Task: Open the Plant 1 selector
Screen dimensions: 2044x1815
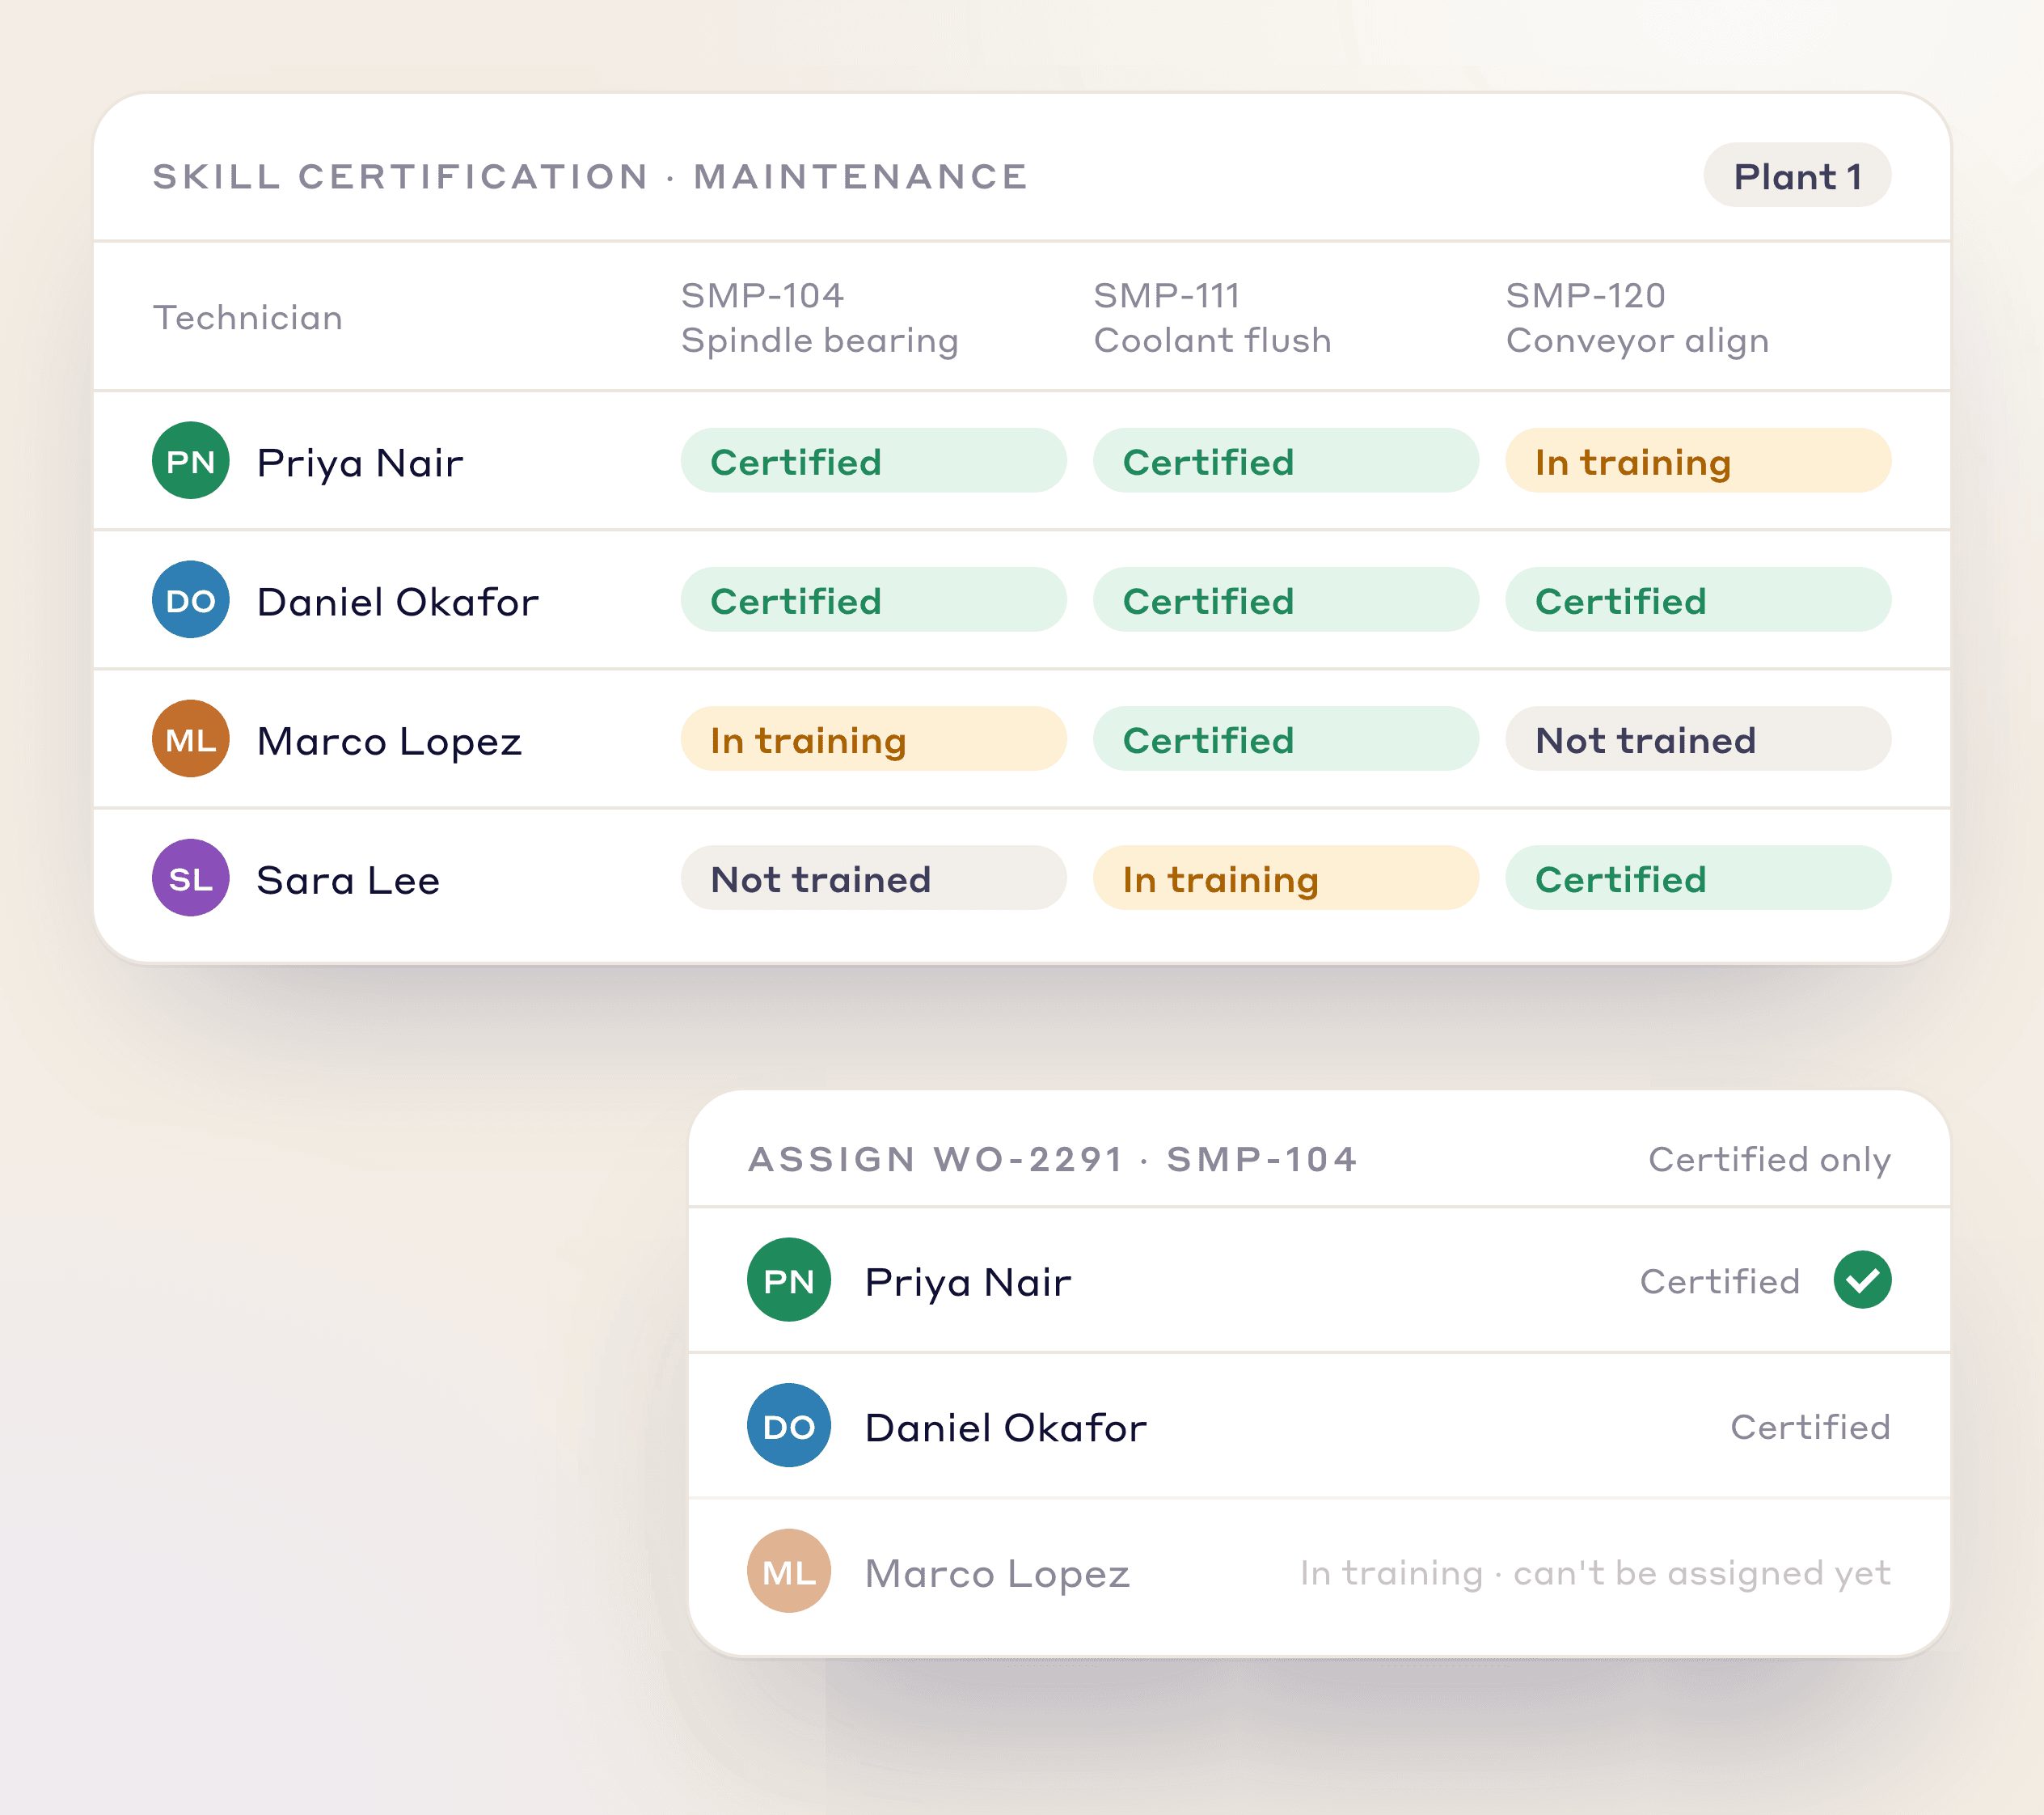Action: click(x=1797, y=176)
